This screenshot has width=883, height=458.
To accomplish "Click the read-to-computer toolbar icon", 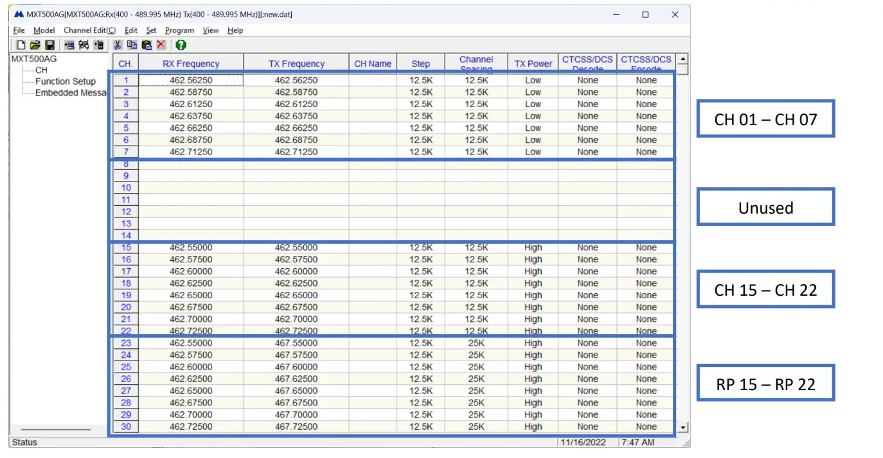I will (69, 45).
